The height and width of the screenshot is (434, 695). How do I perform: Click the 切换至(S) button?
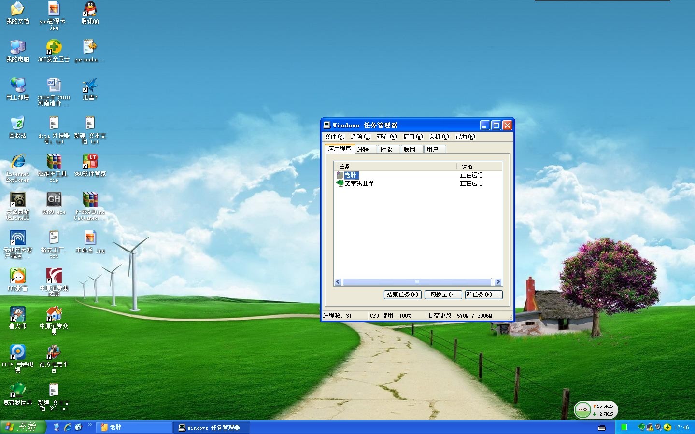[x=443, y=294]
